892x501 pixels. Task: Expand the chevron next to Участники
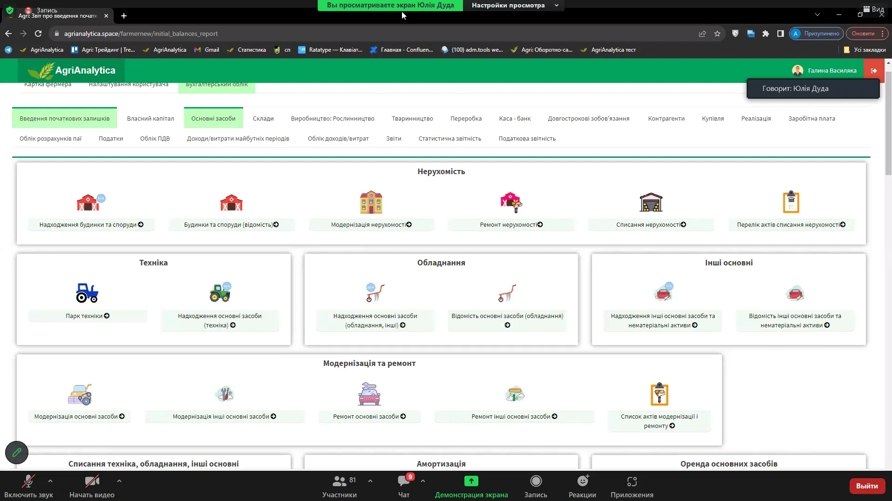click(x=370, y=481)
